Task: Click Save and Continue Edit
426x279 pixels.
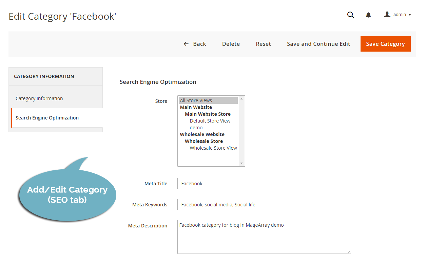Action: [x=318, y=44]
